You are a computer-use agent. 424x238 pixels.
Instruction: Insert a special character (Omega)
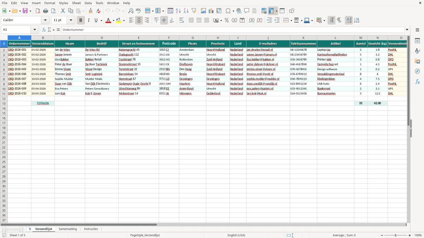click(x=228, y=11)
